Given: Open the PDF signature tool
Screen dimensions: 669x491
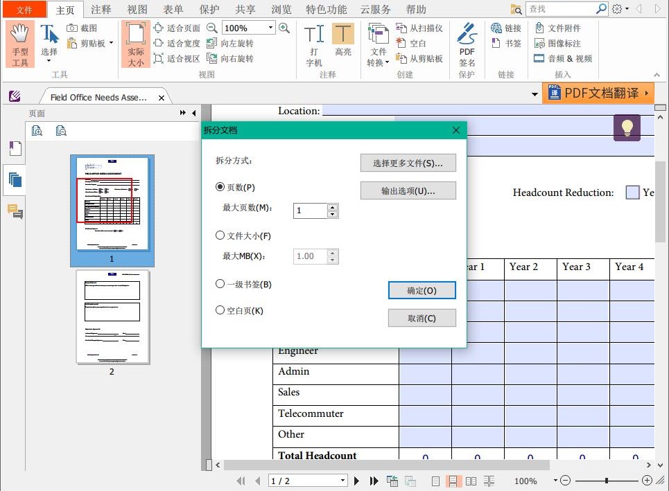Looking at the screenshot, I should pyautogui.click(x=467, y=44).
